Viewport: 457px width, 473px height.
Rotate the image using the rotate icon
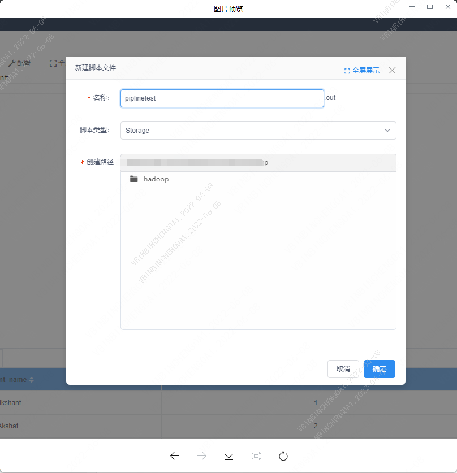click(x=283, y=456)
